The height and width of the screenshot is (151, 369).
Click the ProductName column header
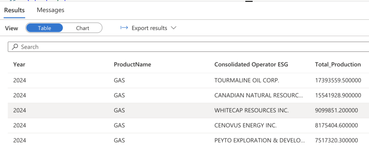pos(132,65)
